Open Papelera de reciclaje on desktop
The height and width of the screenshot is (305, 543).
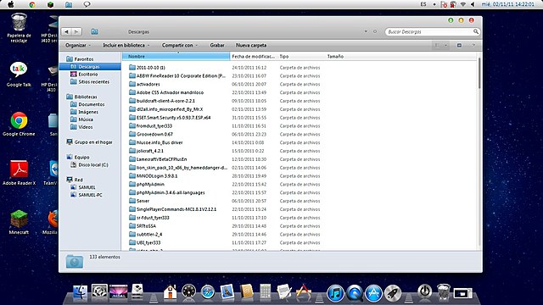point(19,28)
